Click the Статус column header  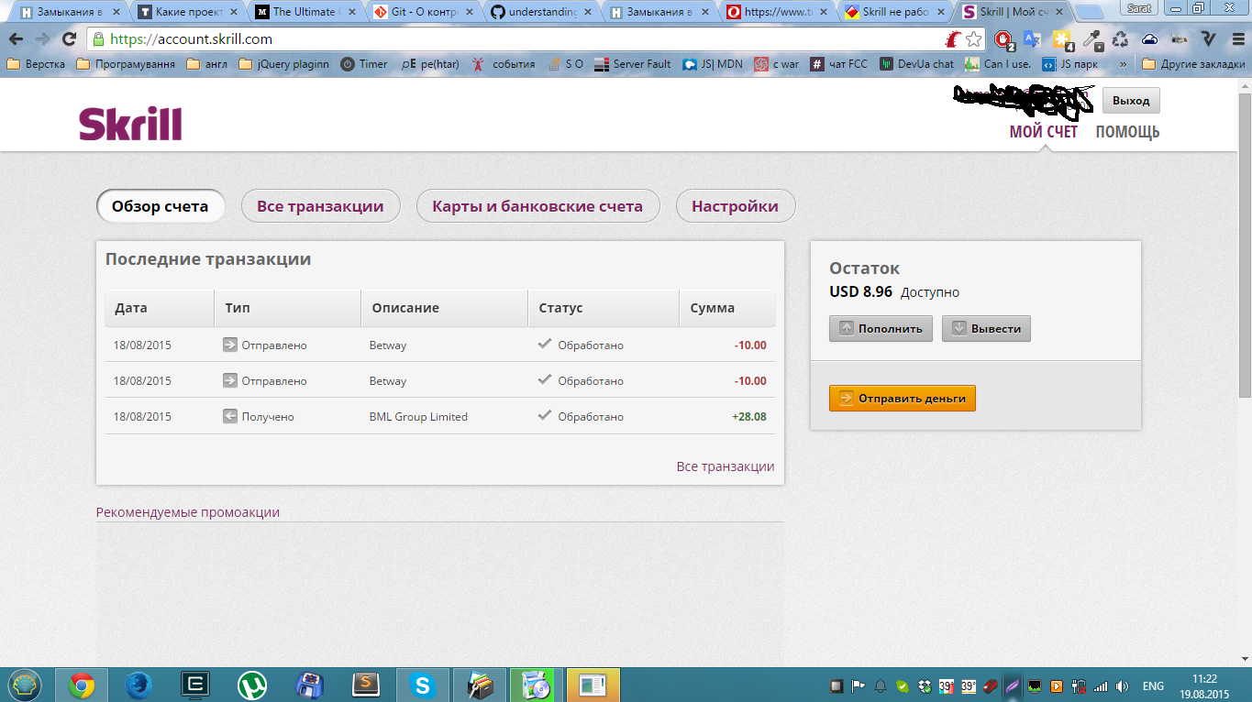pos(604,308)
